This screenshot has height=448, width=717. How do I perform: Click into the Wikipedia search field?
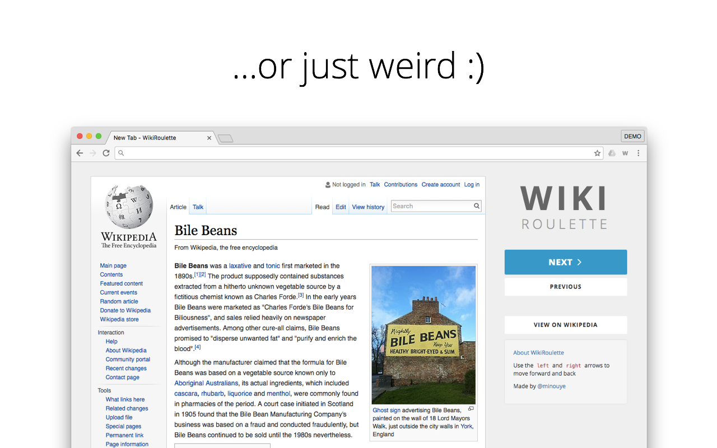click(x=431, y=206)
